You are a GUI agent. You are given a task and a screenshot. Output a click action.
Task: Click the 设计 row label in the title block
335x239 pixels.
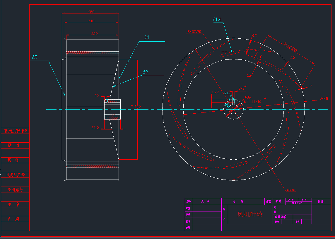point(189,228)
